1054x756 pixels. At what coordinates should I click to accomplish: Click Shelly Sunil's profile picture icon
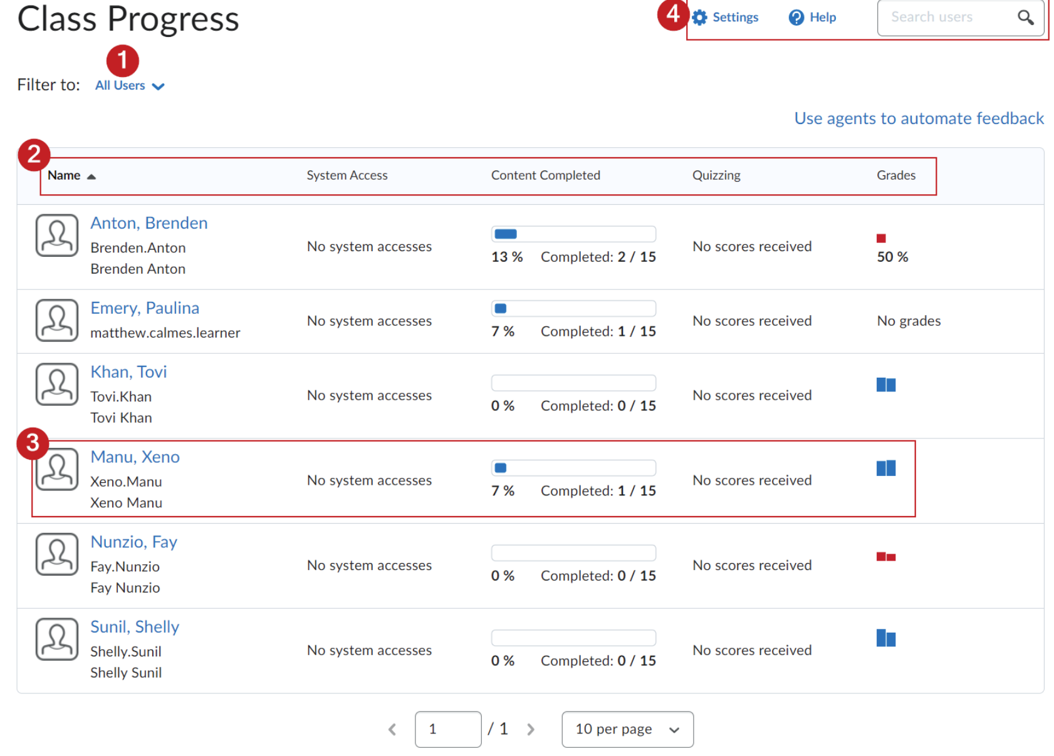[x=56, y=639]
